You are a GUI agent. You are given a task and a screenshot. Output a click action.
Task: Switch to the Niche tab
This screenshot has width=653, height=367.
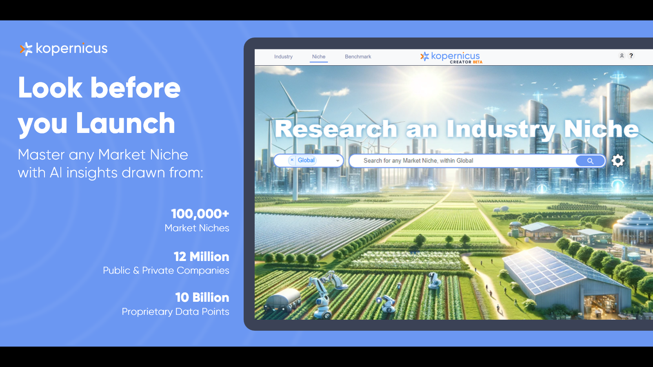(319, 57)
